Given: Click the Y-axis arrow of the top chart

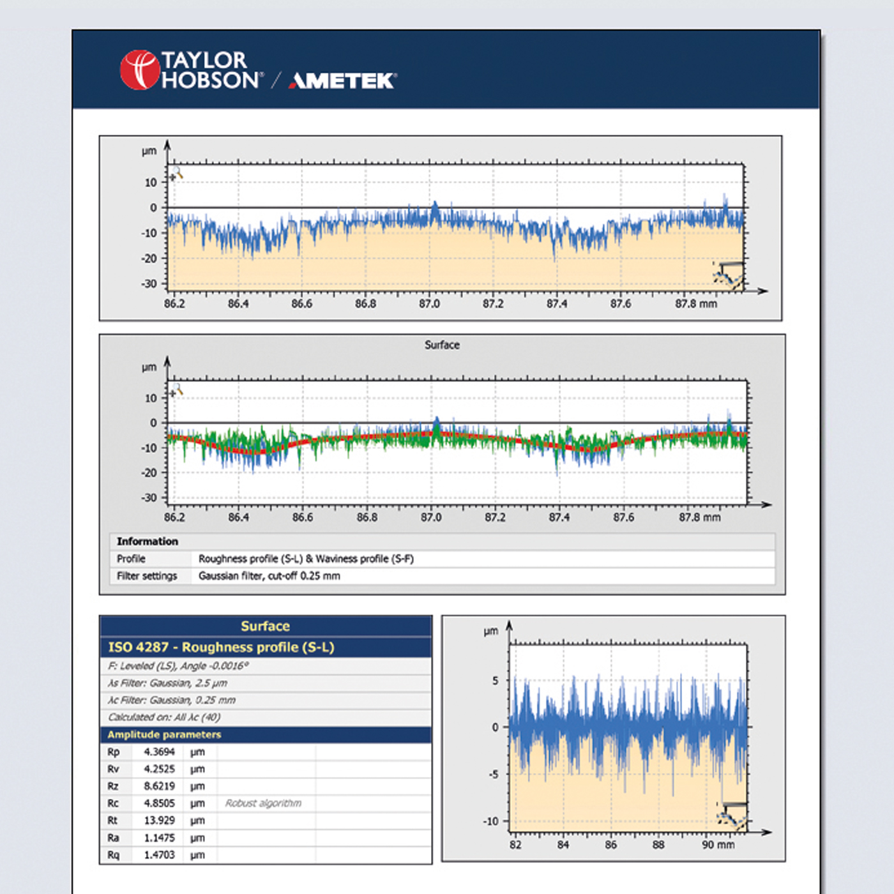Looking at the screenshot, I should click(x=167, y=146).
